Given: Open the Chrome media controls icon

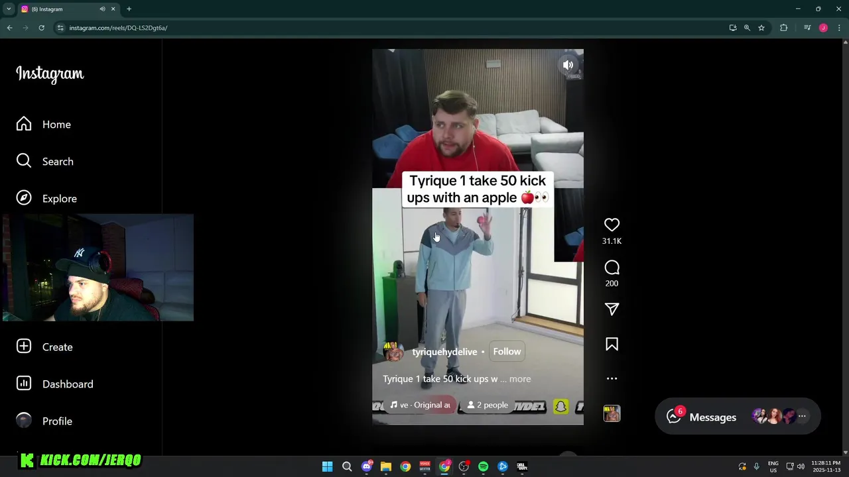Looking at the screenshot, I should [x=807, y=28].
